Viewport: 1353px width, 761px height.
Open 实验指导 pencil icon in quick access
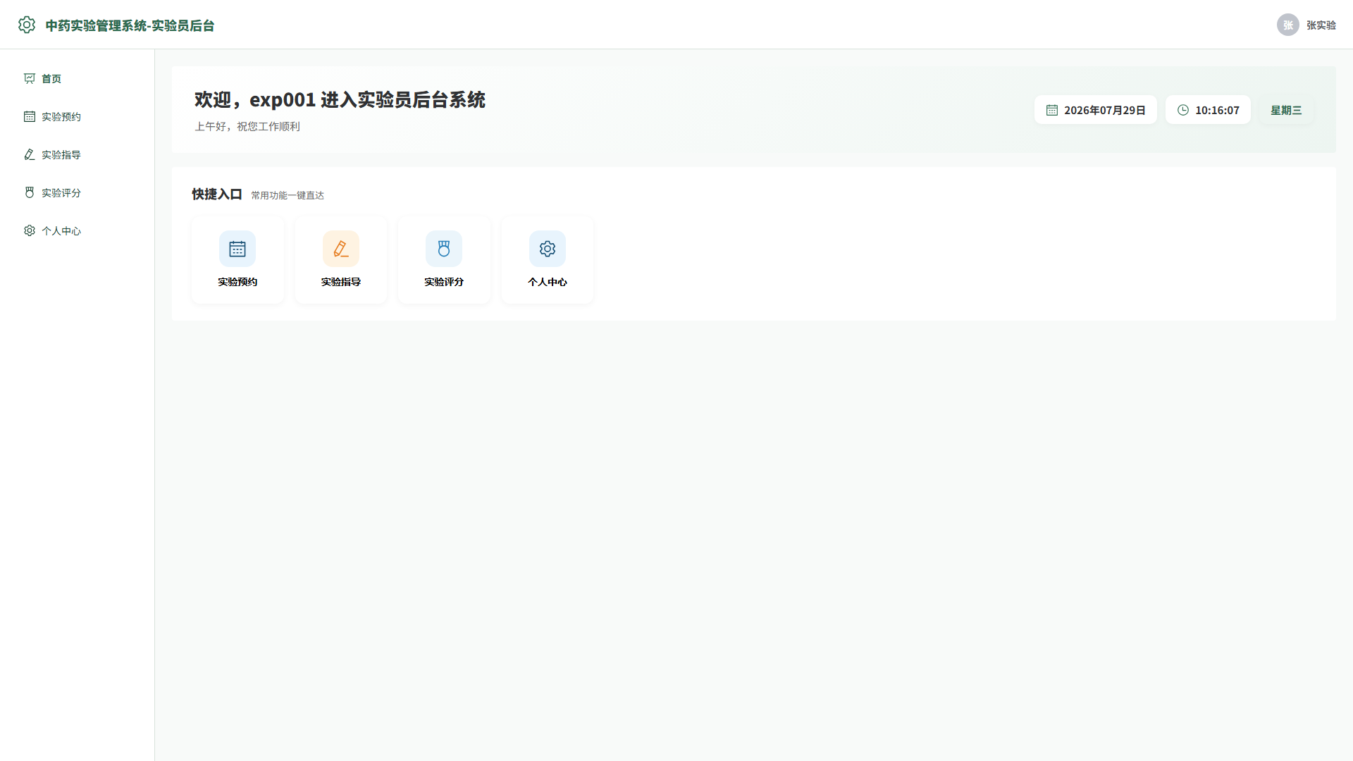click(x=341, y=249)
